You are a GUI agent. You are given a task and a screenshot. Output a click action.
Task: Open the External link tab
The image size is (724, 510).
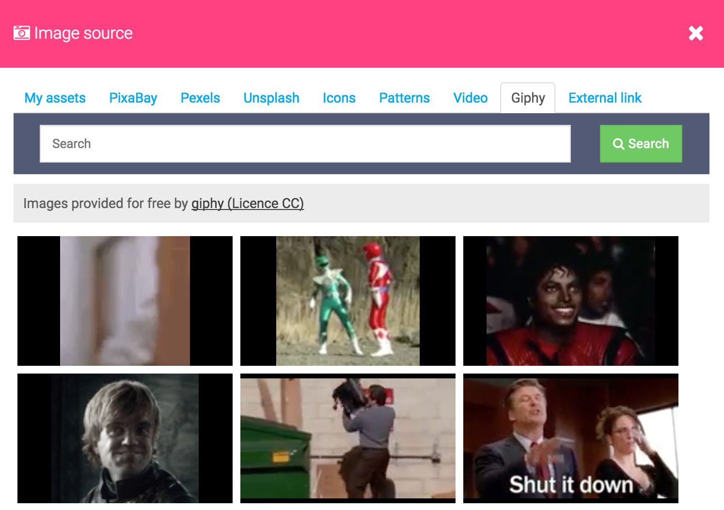tap(605, 98)
